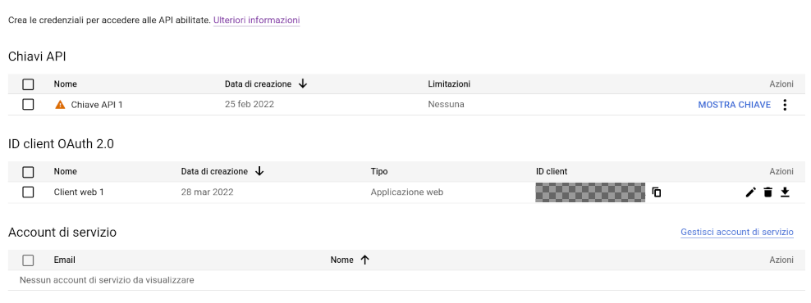Screen dimensions: 811x303
Task: Edit the Client web 1 OAuth client
Action: (x=750, y=192)
